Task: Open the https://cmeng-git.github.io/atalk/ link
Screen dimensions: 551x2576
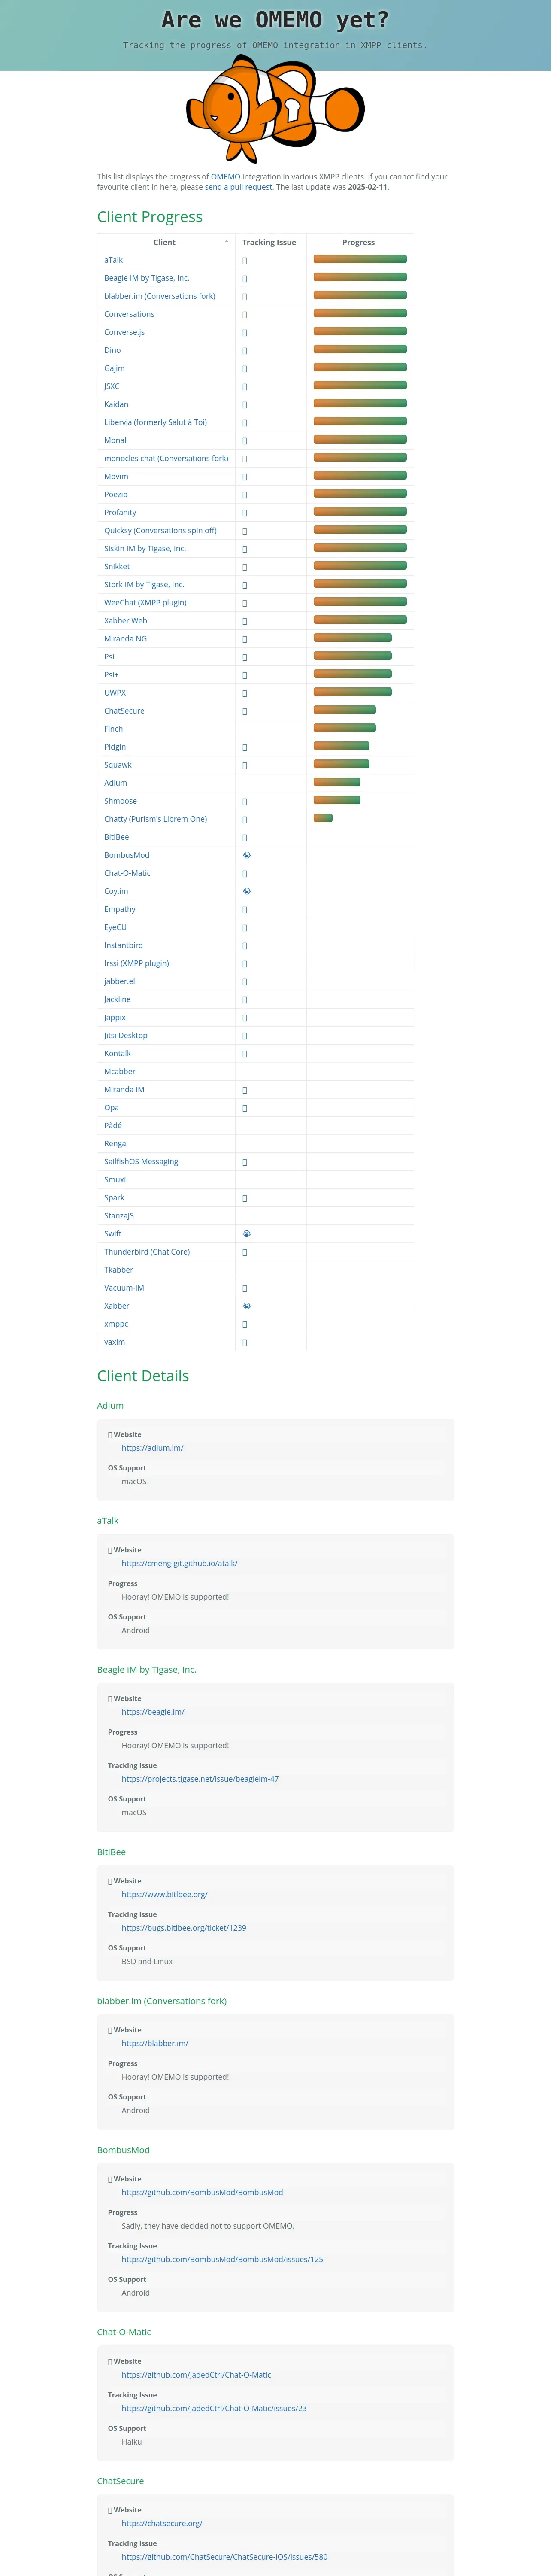Action: [x=179, y=1563]
